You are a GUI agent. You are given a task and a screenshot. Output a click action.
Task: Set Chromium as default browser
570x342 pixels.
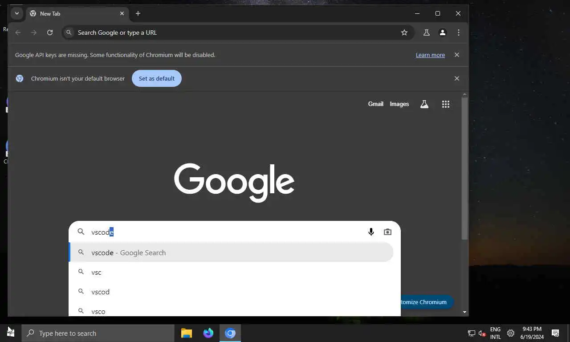(x=157, y=78)
